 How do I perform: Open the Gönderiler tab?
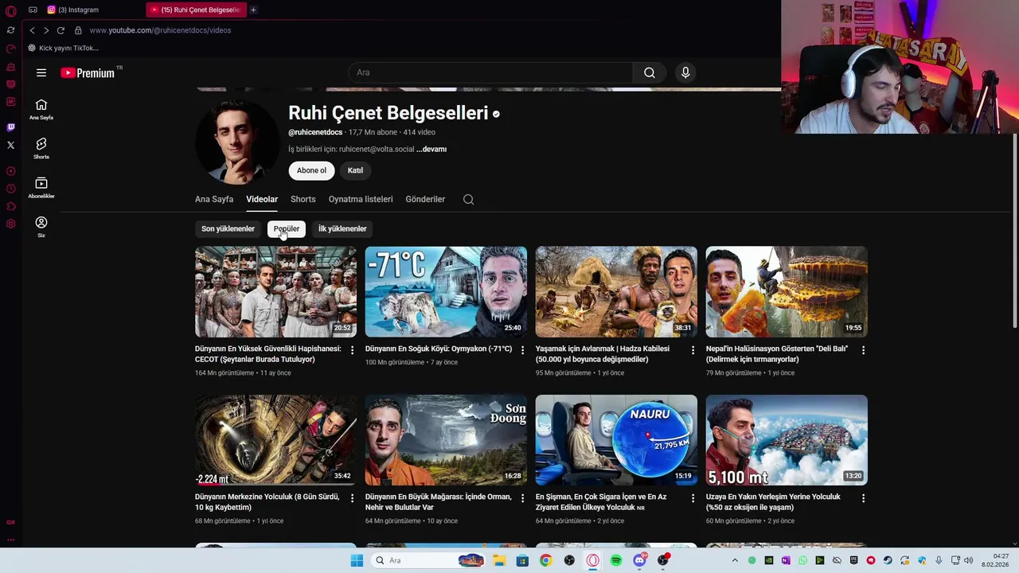425,199
